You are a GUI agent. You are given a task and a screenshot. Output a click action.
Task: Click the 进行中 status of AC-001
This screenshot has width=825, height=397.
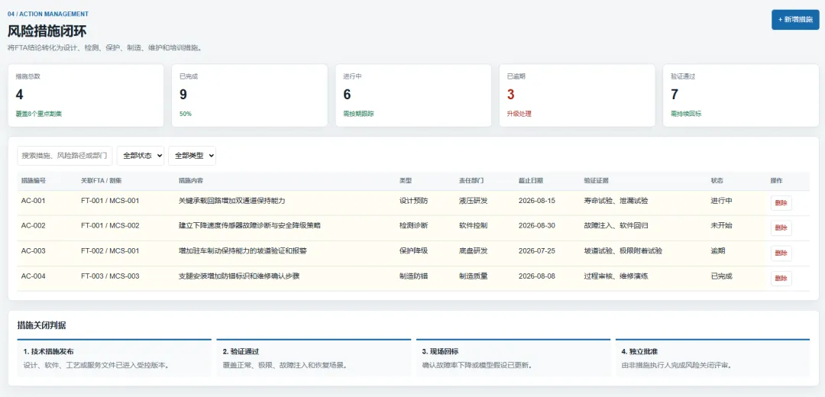(721, 200)
